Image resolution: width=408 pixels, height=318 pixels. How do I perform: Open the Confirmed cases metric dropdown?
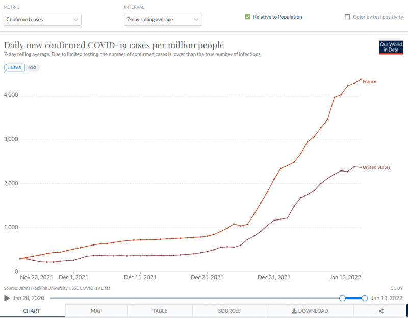click(43, 19)
